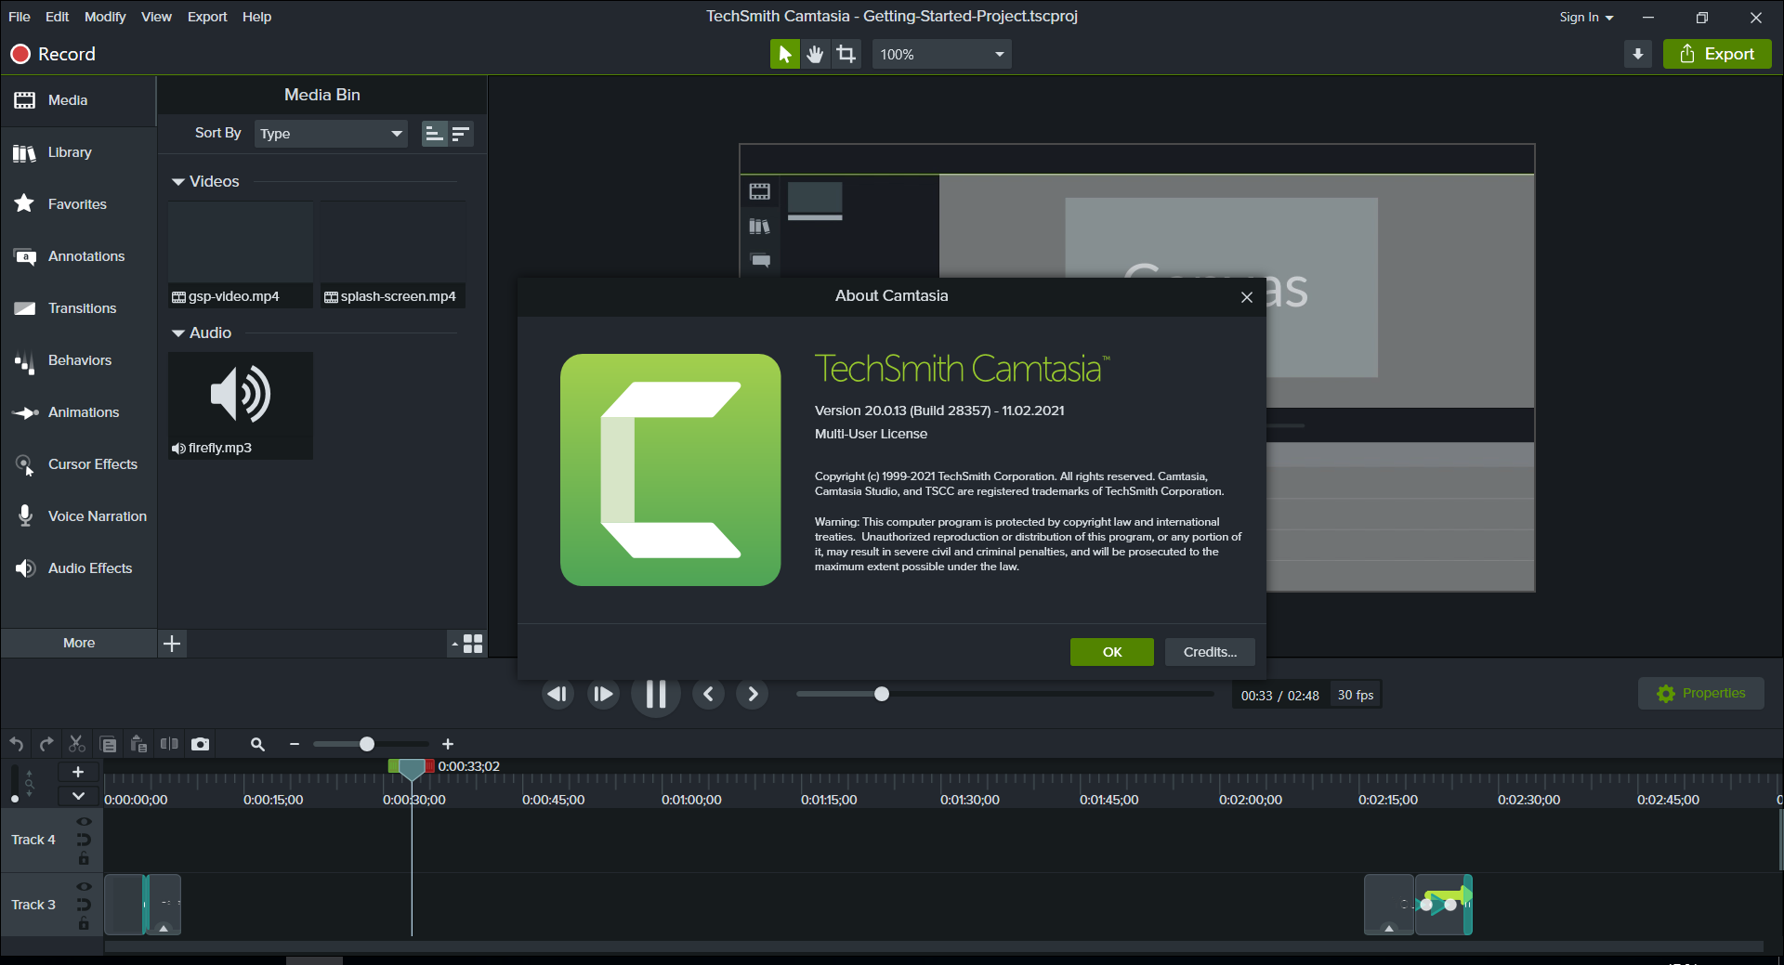
Task: Click the Credits... button
Action: pyautogui.click(x=1210, y=652)
